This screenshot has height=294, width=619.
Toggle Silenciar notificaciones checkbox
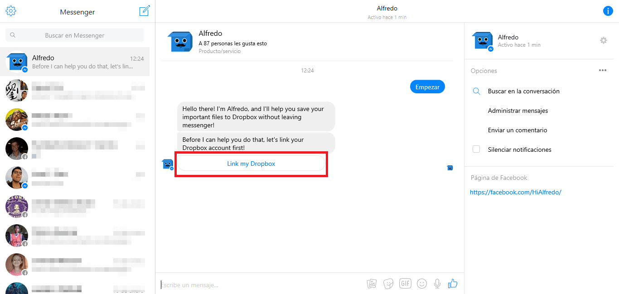coord(476,149)
